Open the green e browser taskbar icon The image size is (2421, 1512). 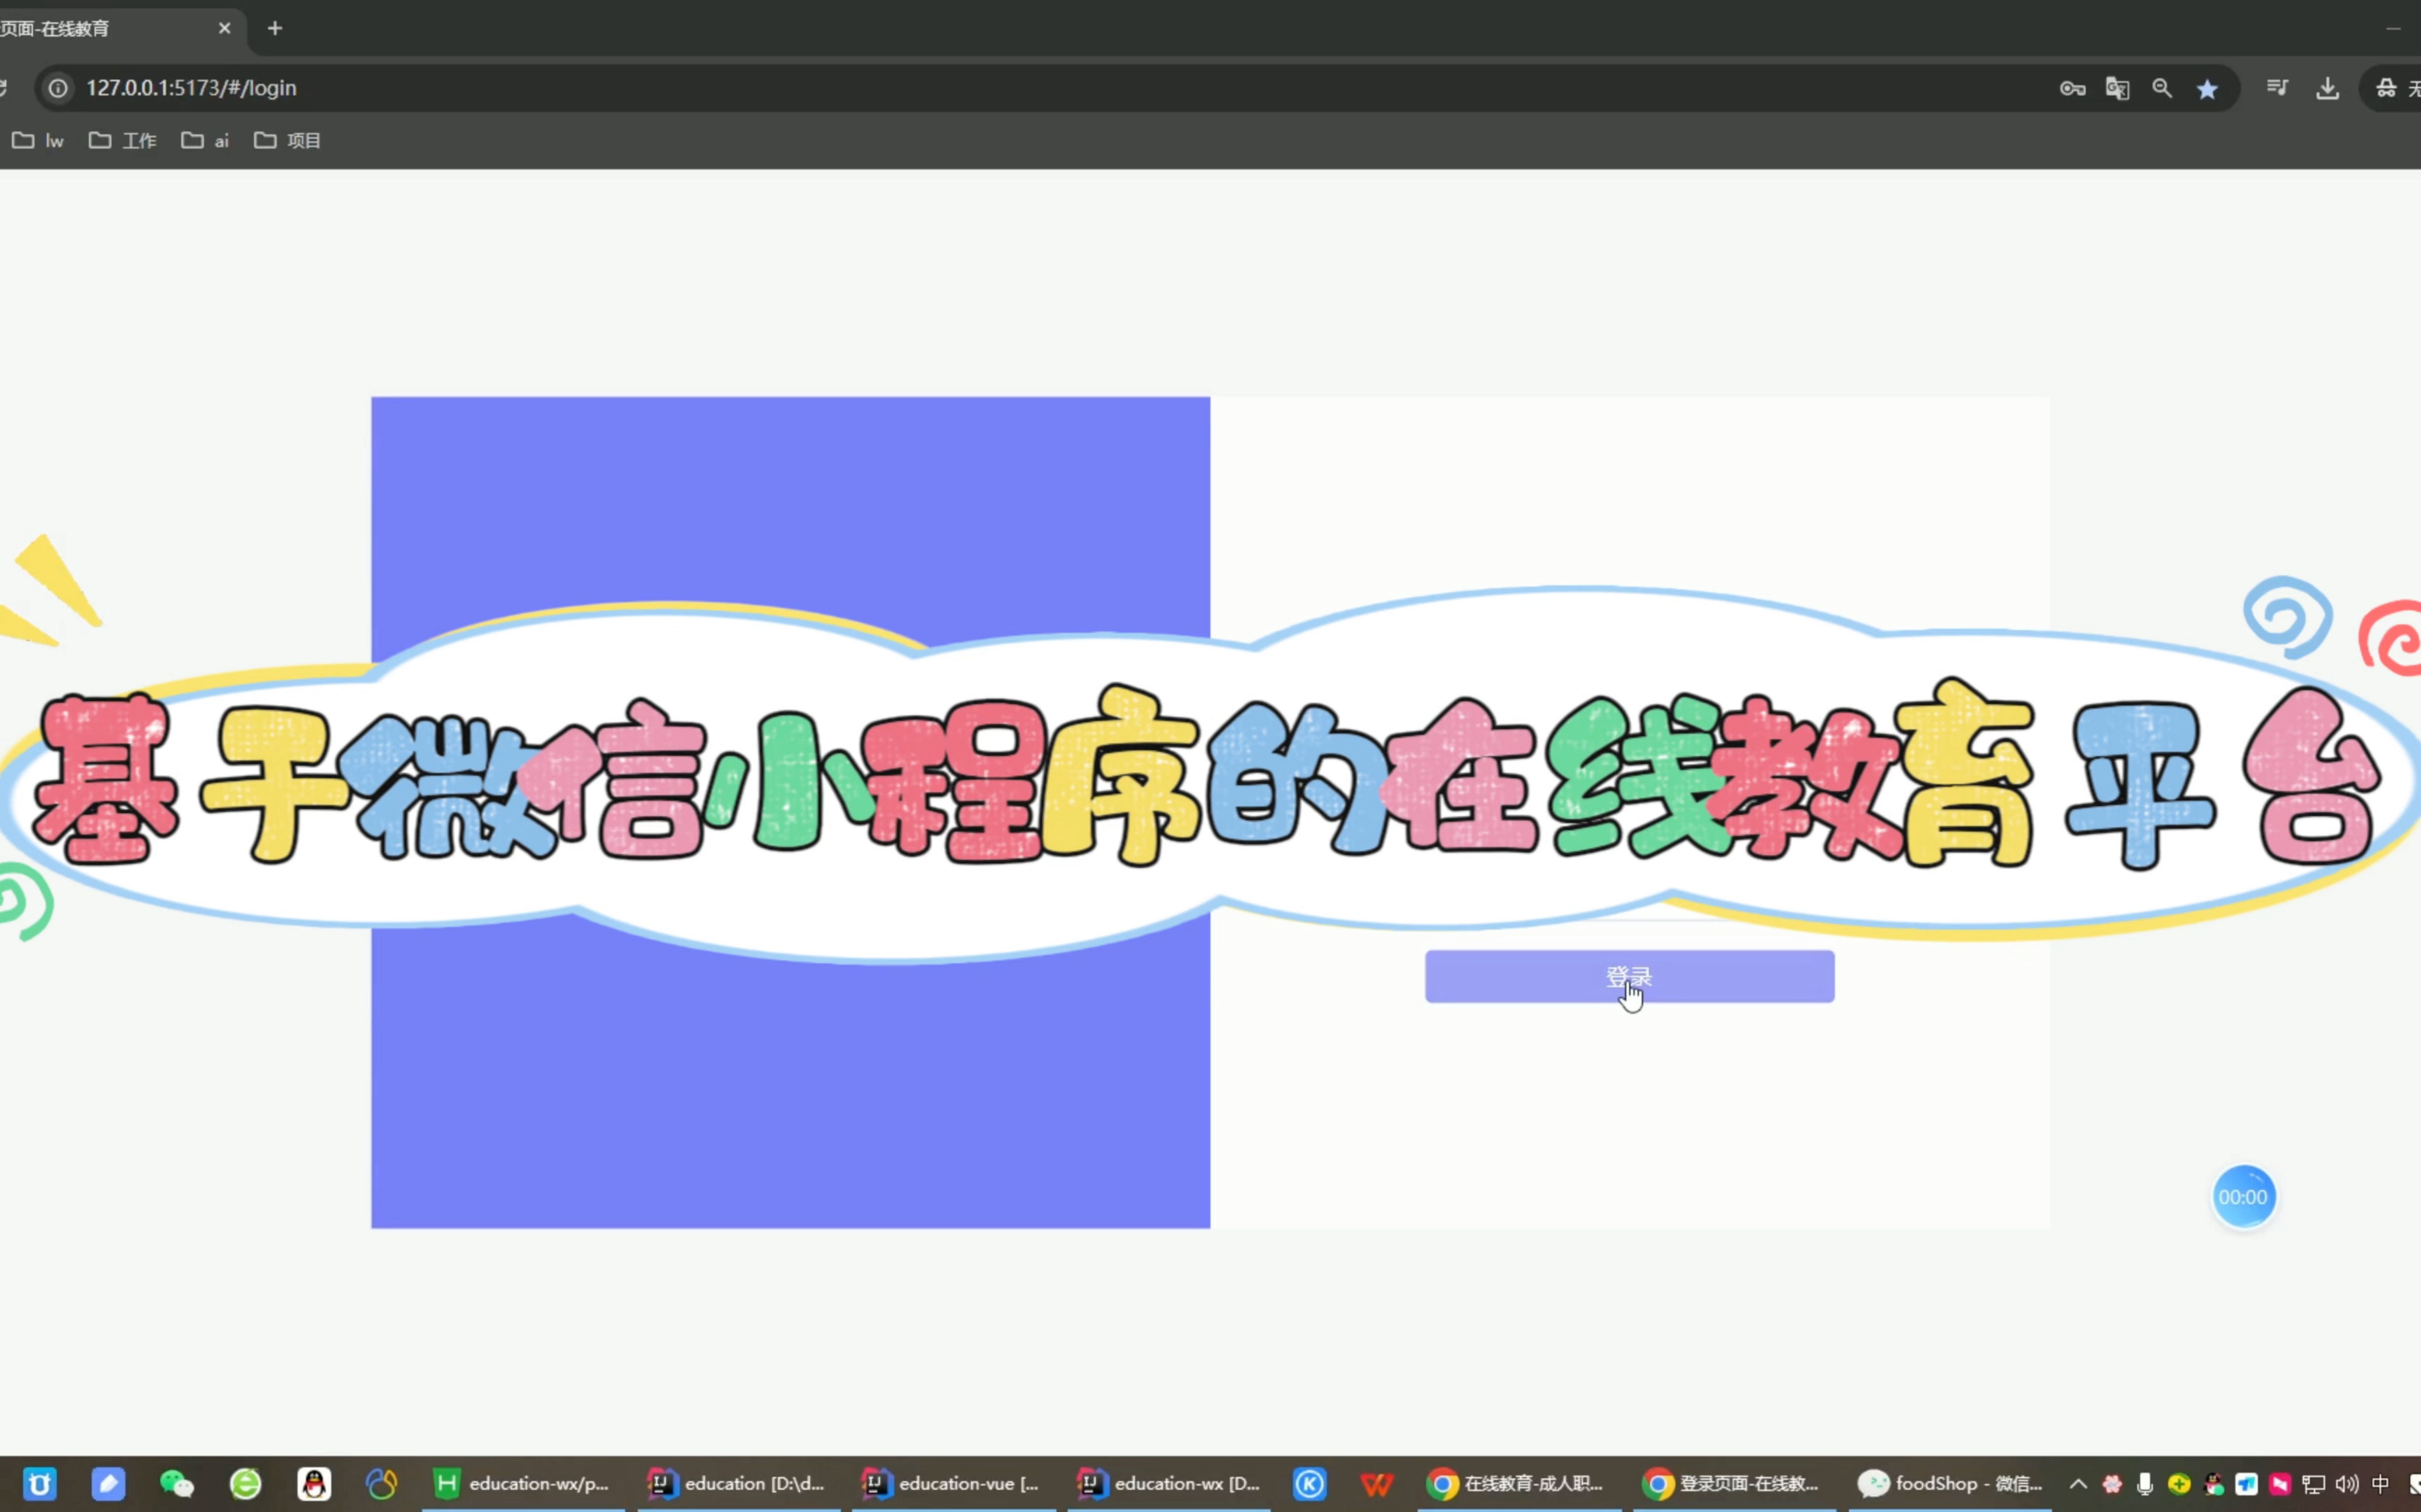(x=245, y=1484)
